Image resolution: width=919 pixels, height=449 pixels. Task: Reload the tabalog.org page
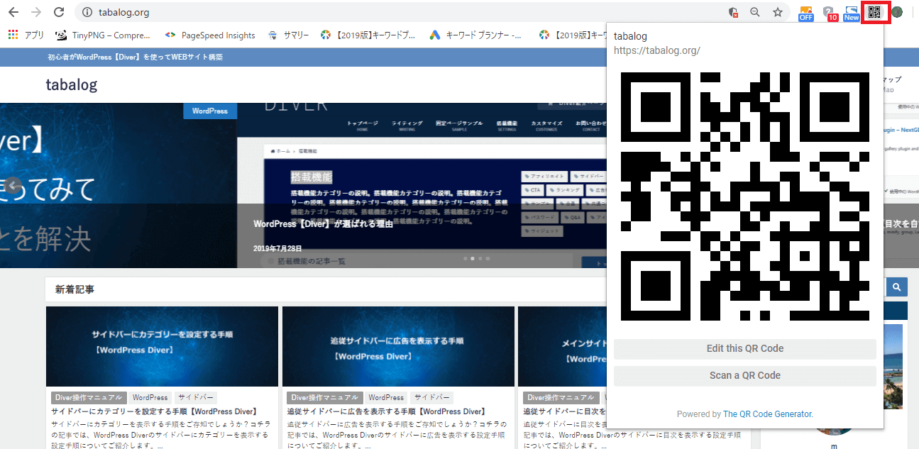click(x=59, y=12)
